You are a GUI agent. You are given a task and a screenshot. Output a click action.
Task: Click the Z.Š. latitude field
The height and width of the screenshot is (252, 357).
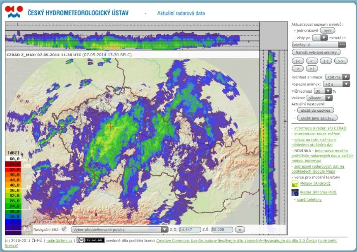(222, 229)
